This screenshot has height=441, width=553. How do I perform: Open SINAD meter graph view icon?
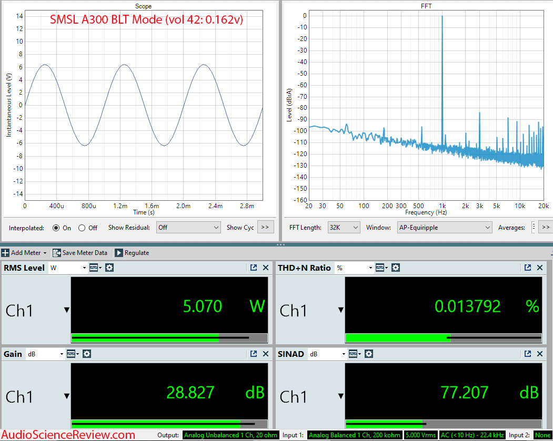tap(354, 354)
